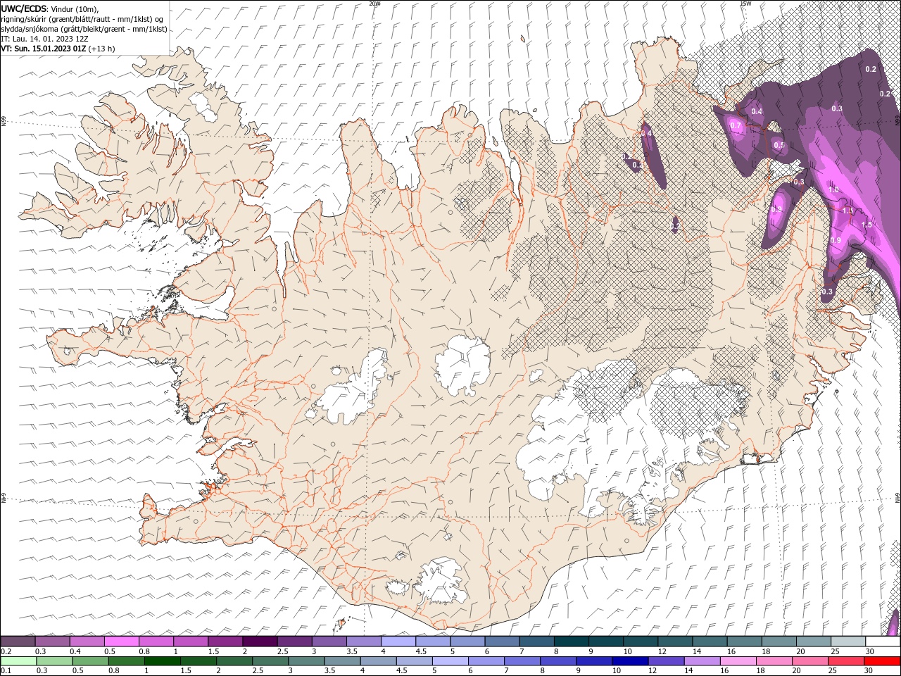Viewport: 901px width, 676px height.
Task: Click the "IT: Lau. 14. 01. 2023 12Z" line
Action: [x=44, y=39]
